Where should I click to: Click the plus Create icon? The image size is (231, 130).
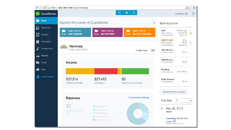point(126,13)
